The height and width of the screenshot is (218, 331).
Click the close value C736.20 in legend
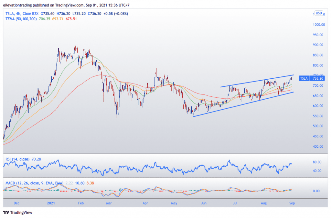point(94,14)
